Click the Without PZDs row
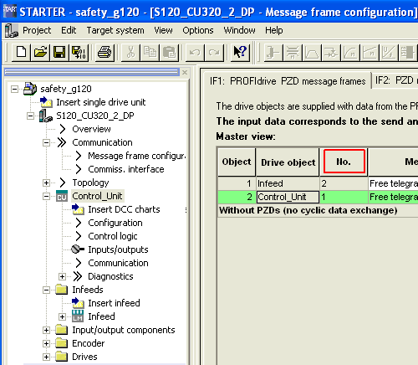Viewport: 418px width, 365px height. pyautogui.click(x=318, y=210)
